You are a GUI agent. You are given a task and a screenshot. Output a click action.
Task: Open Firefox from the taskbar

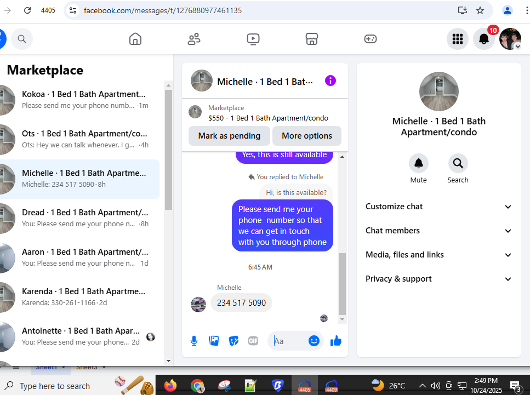170,386
